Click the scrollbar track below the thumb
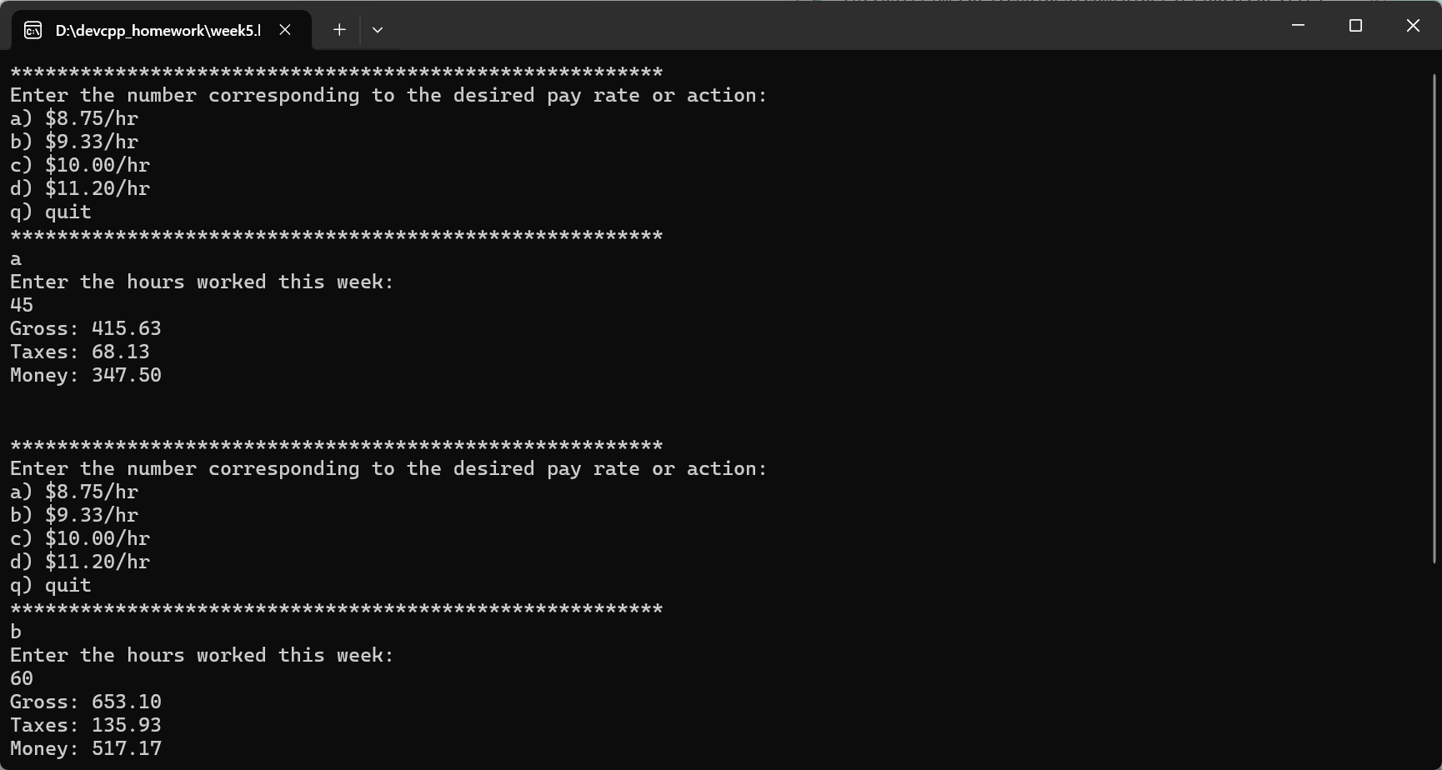 [1434, 667]
